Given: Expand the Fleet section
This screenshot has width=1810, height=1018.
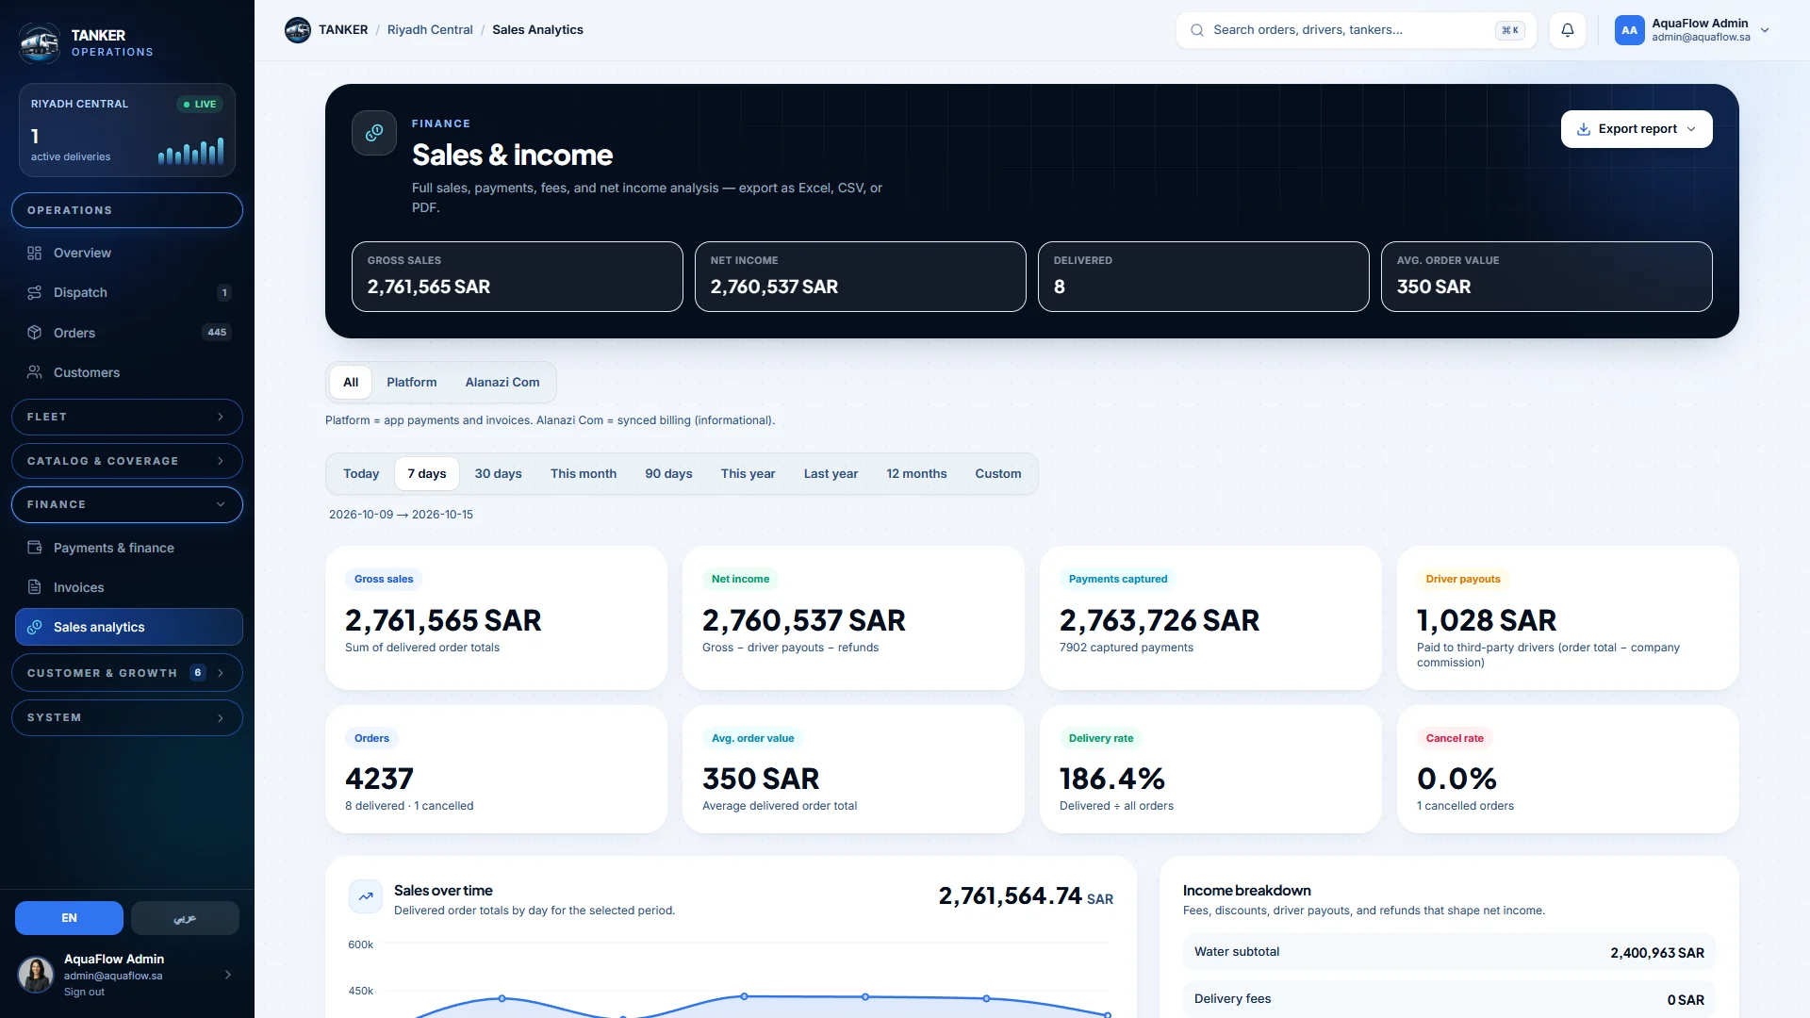Looking at the screenshot, I should click(x=127, y=417).
